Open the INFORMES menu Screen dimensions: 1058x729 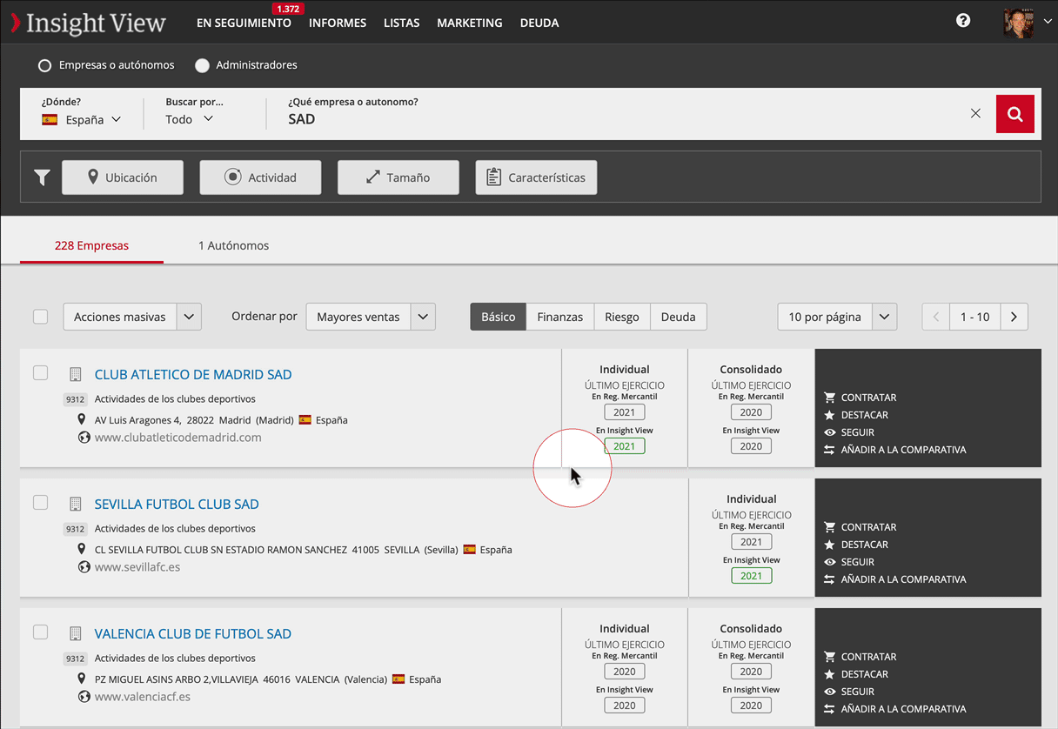(x=338, y=23)
